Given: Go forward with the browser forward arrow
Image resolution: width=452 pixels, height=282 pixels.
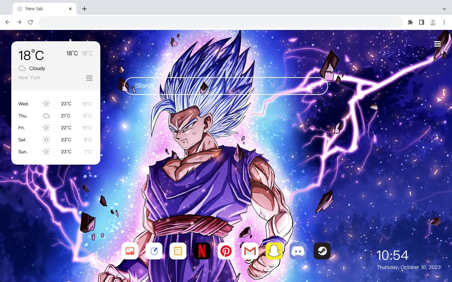Looking at the screenshot, I should 19,22.
